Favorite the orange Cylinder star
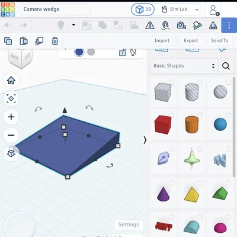Screen dimensions: 237x237 tap(200, 114)
